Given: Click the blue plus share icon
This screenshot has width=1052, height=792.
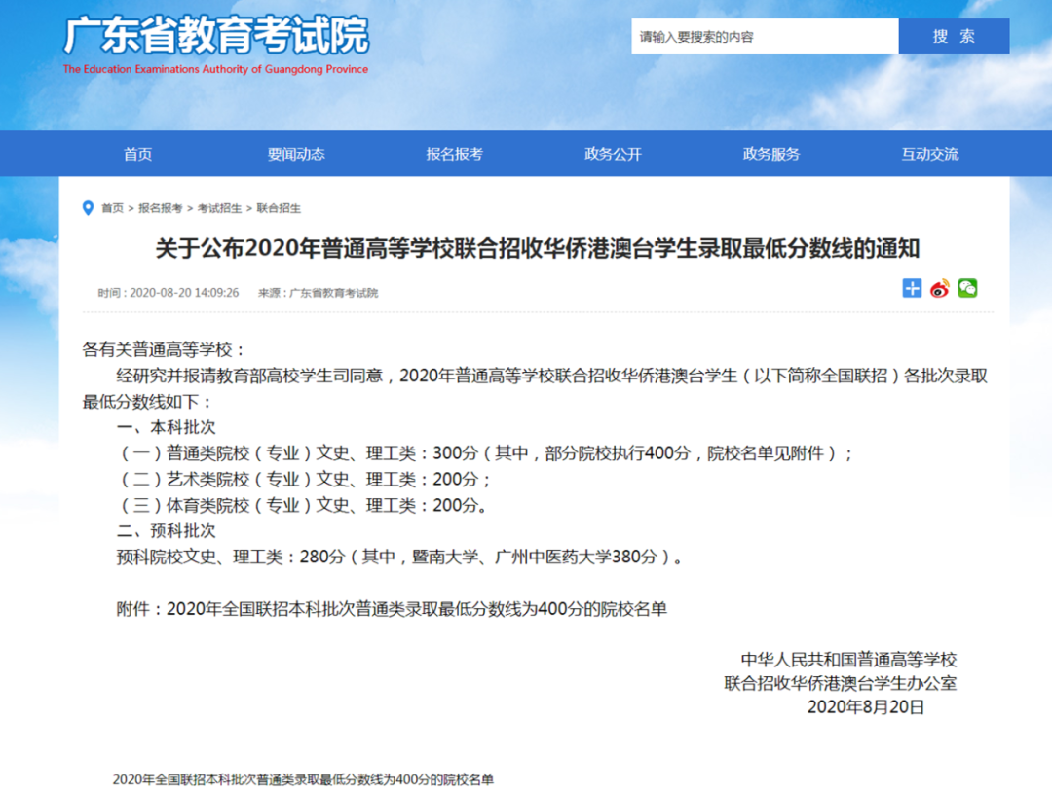Looking at the screenshot, I should 912,288.
